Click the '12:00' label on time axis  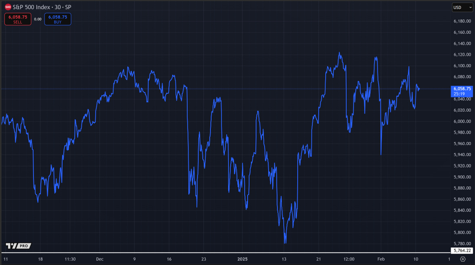(349, 259)
